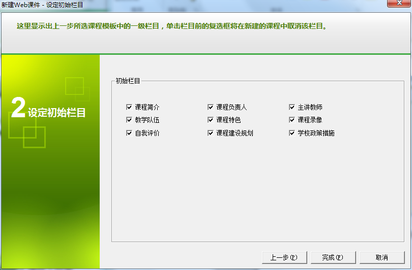The height and width of the screenshot is (270, 412).
Task: Go back with the 上一步 button
Action: (x=284, y=257)
